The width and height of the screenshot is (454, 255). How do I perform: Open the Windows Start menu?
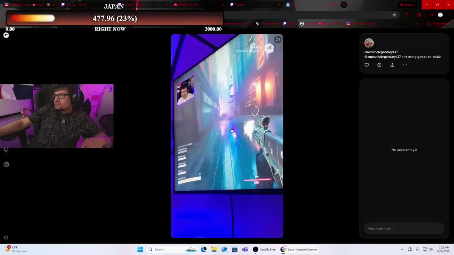pyautogui.click(x=140, y=249)
